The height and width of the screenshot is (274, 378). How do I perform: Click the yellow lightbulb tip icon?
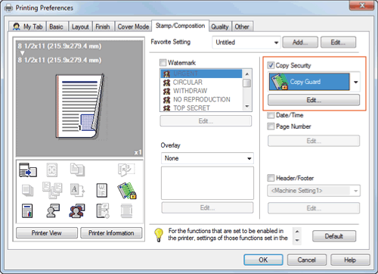(159, 235)
